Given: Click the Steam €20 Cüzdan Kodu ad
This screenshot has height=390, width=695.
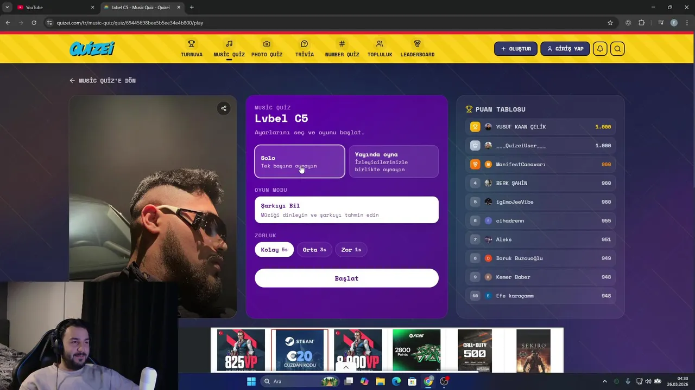Looking at the screenshot, I should pos(300,350).
